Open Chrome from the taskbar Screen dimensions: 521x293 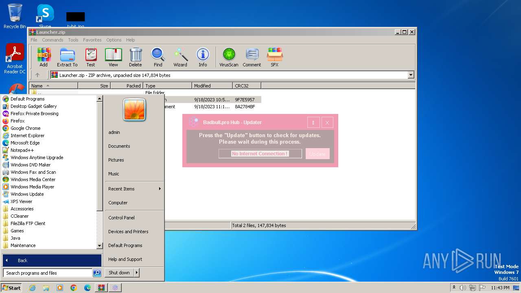pos(74,288)
